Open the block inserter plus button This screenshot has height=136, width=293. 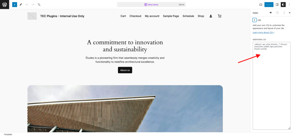[15, 5]
